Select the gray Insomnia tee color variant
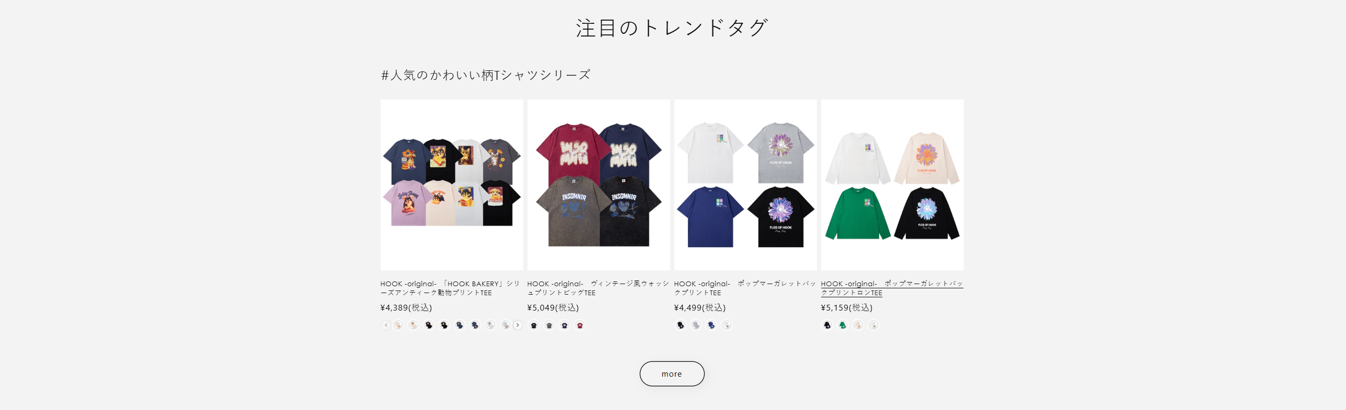This screenshot has width=1346, height=410. point(549,325)
